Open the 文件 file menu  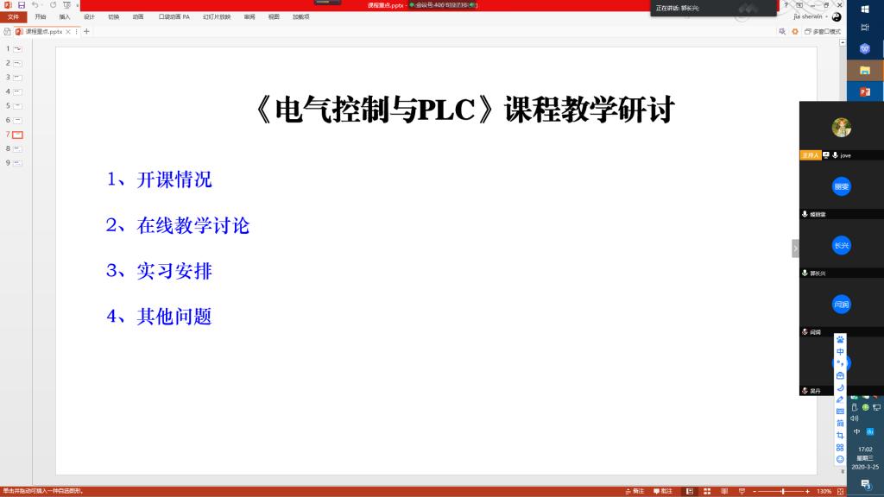[13, 16]
